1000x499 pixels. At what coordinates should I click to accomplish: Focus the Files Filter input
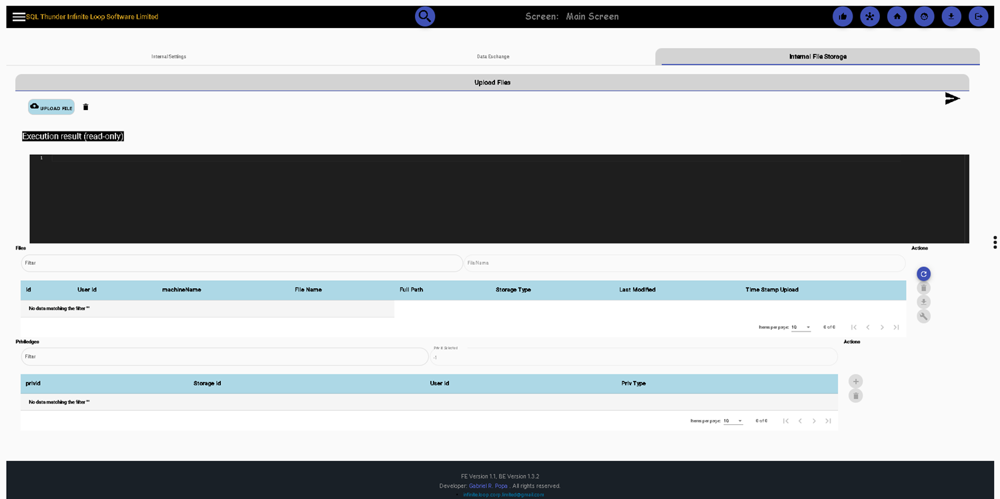pos(241,263)
